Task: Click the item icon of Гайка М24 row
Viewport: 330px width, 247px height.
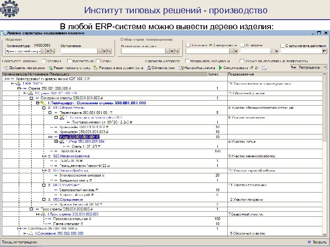Action: (56, 151)
